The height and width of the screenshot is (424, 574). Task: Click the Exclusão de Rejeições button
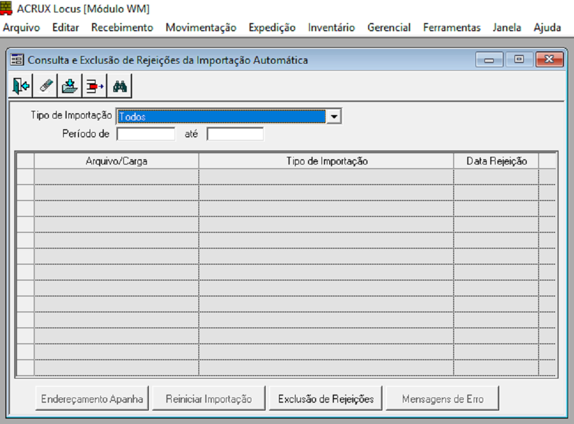click(326, 398)
